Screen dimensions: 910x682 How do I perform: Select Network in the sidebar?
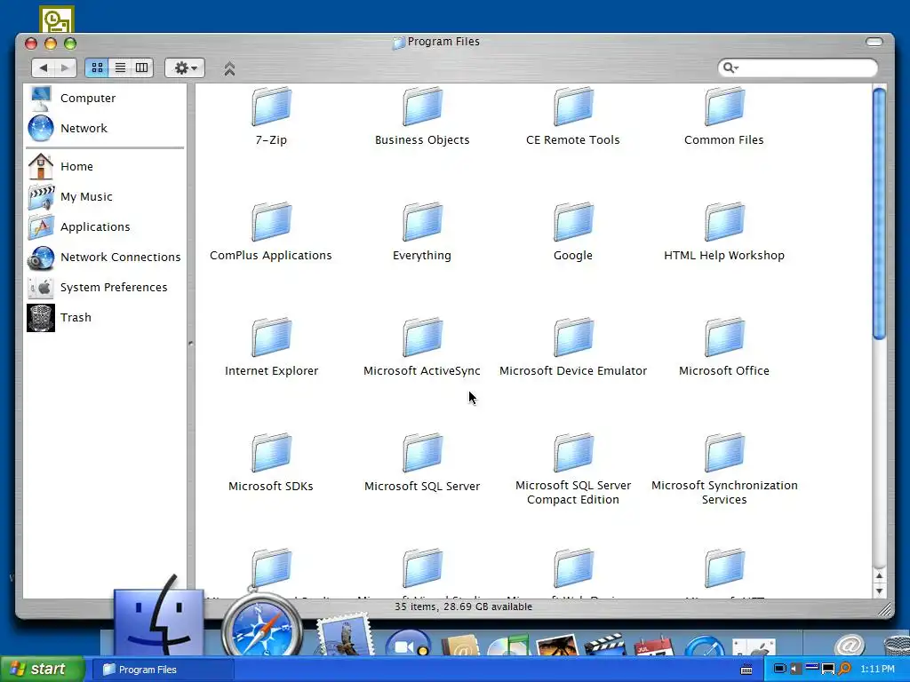[68, 128]
